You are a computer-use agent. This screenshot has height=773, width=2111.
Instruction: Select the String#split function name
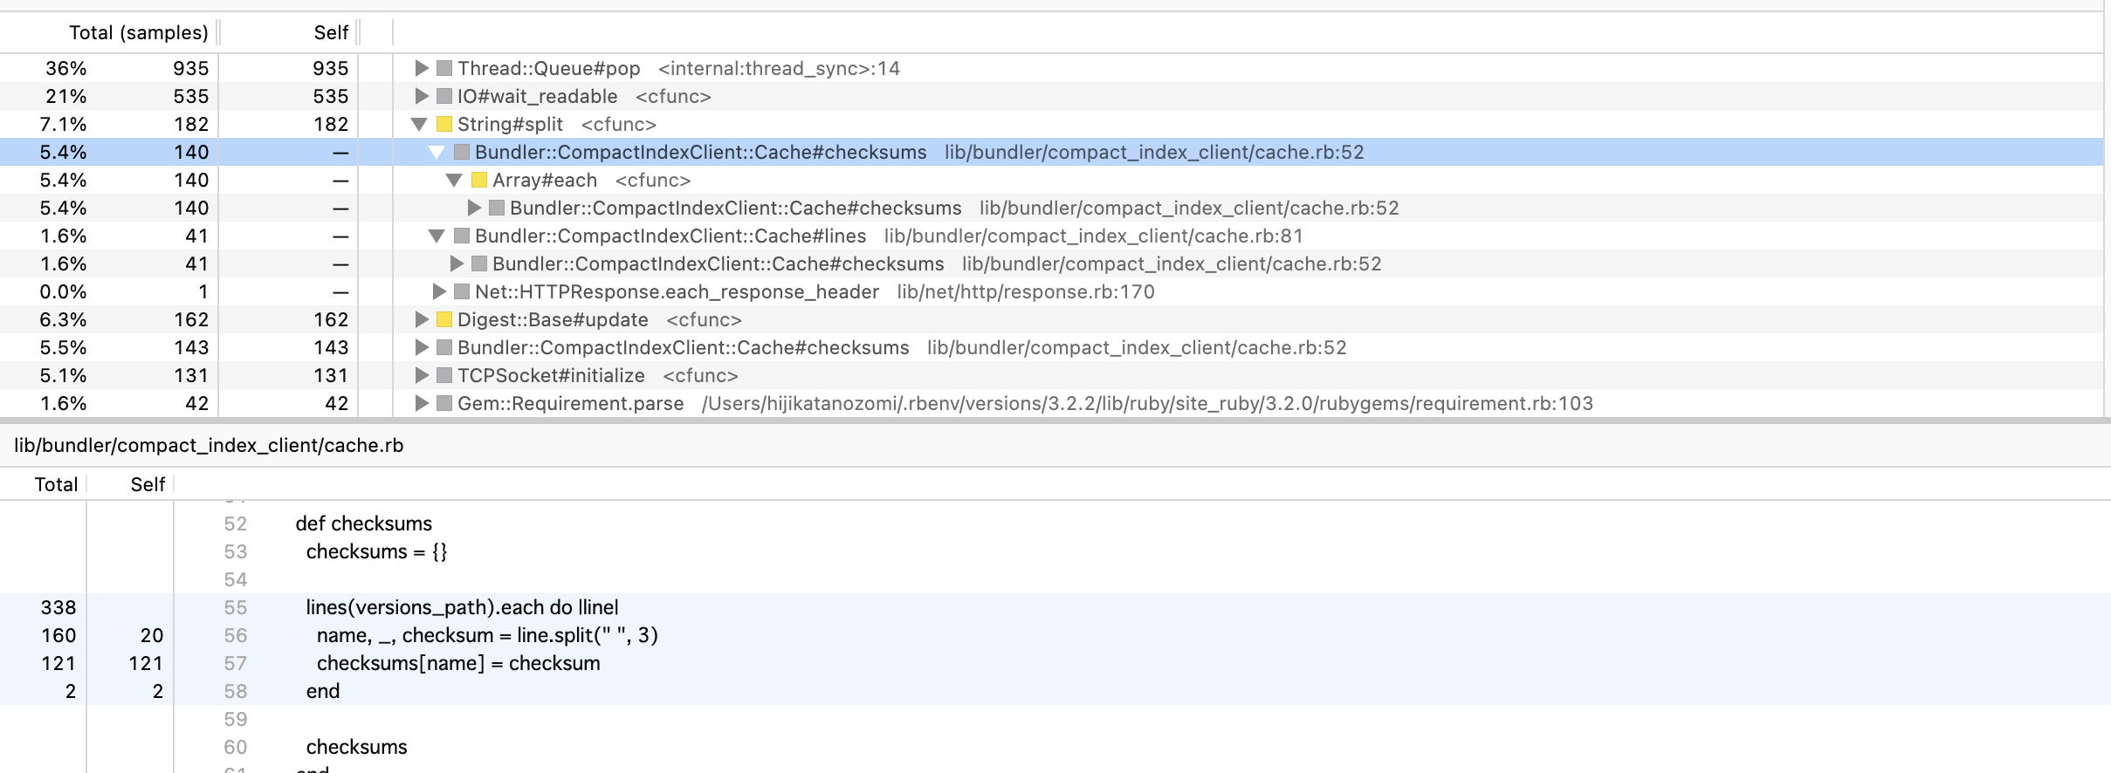pyautogui.click(x=510, y=124)
